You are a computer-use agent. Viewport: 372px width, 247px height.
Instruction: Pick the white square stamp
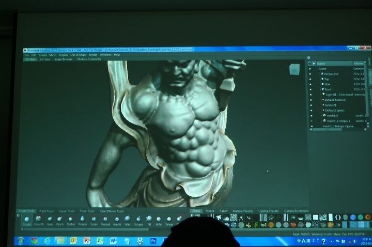316,218
